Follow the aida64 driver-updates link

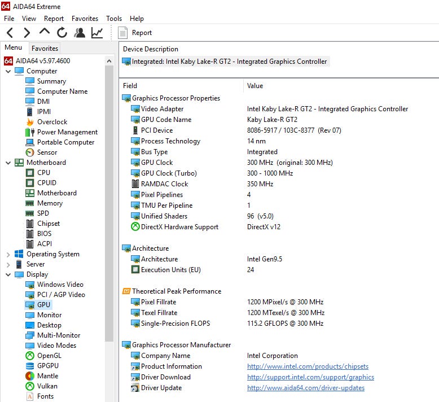click(x=305, y=388)
